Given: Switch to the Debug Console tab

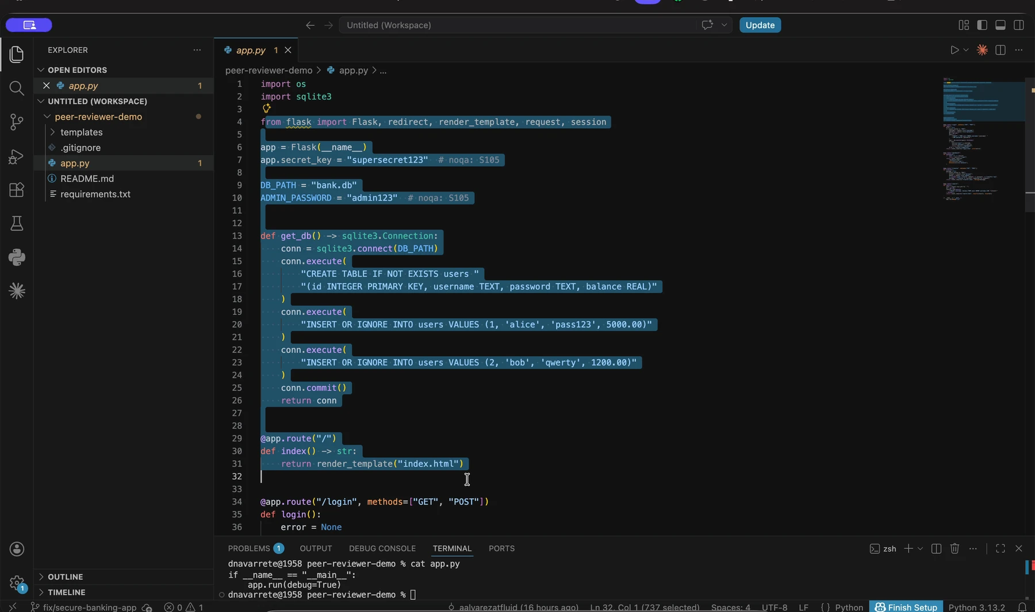Looking at the screenshot, I should click(382, 548).
